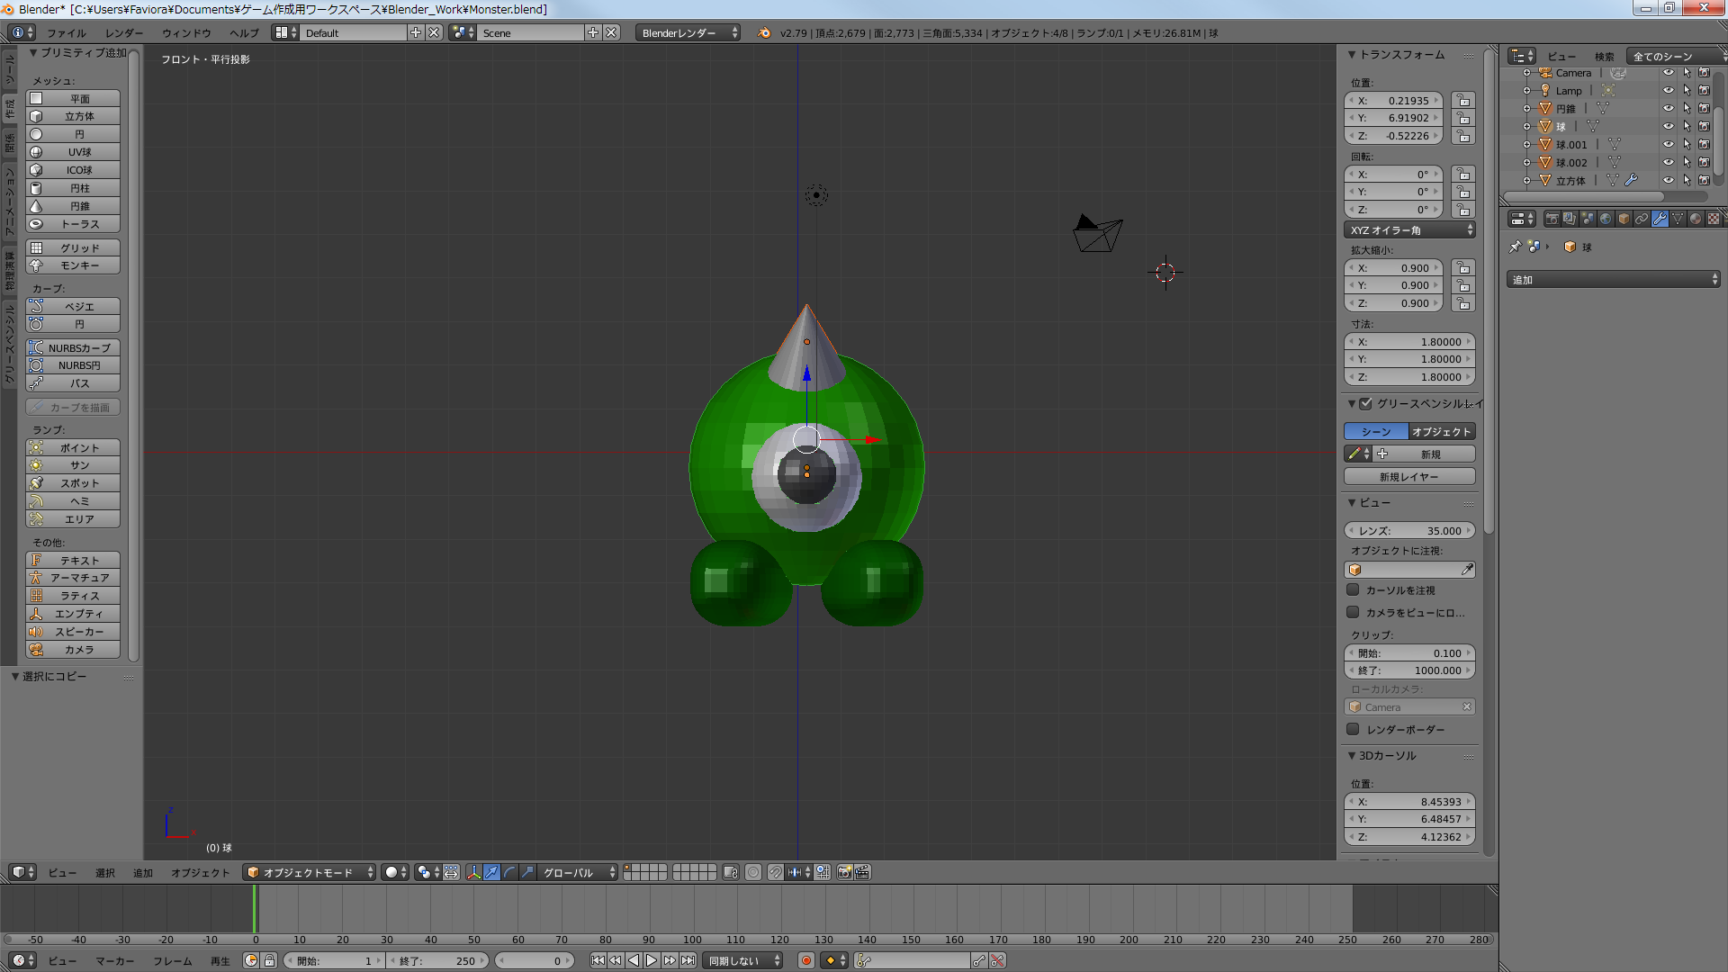Enable the カーソルを注視 checkbox
The width and height of the screenshot is (1728, 972).
click(1353, 590)
